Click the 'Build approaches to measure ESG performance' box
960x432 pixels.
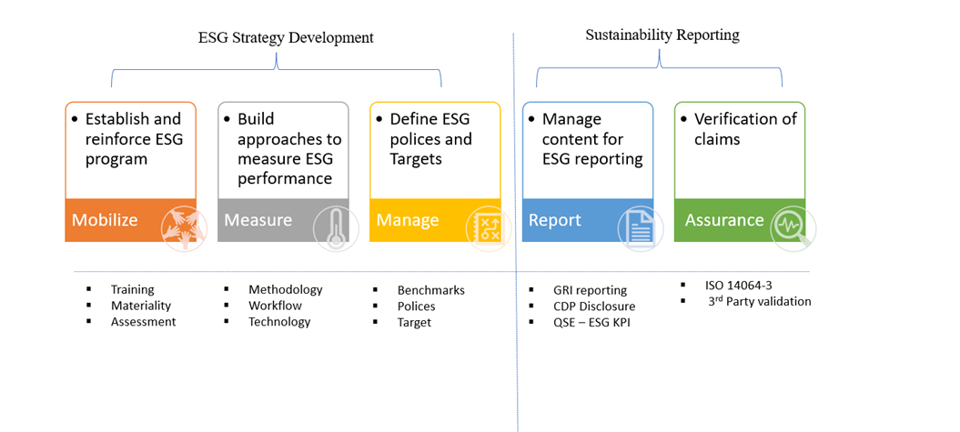(284, 148)
